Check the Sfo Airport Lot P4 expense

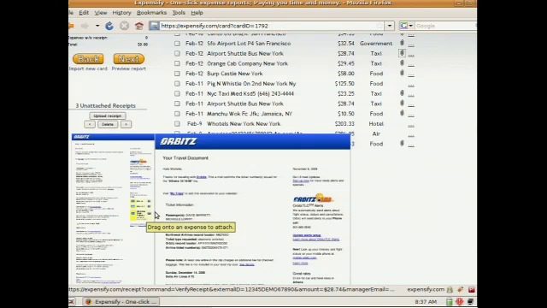[x=177, y=44]
